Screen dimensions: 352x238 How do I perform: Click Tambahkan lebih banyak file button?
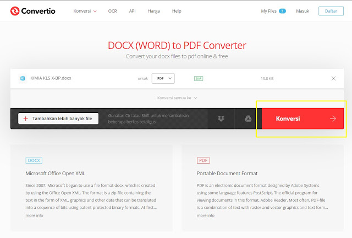tap(58, 118)
